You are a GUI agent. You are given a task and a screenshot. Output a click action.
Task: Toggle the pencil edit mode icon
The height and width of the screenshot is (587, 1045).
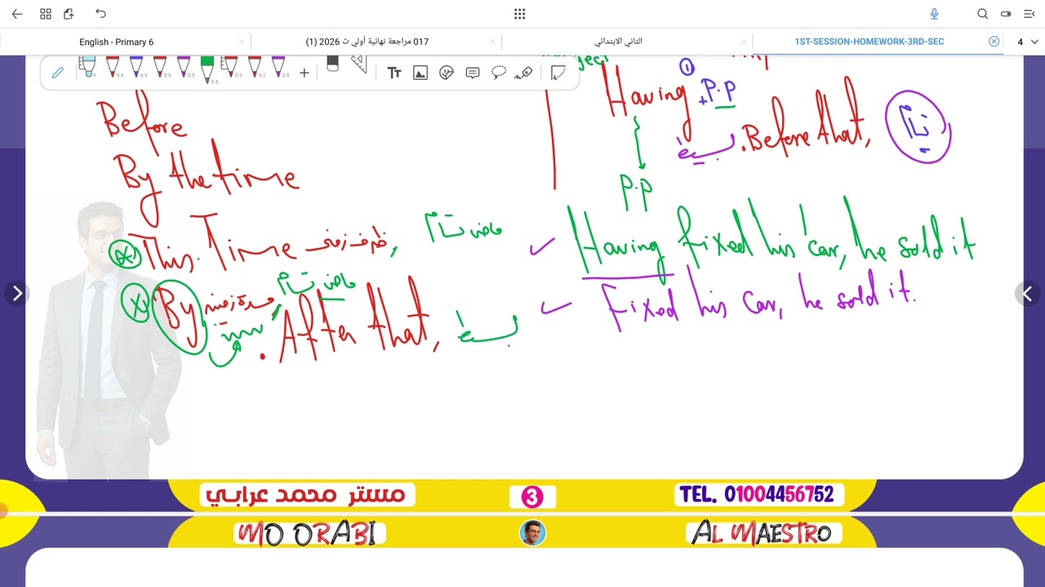[58, 73]
